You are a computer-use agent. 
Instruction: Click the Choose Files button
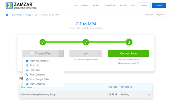[x=41, y=53]
